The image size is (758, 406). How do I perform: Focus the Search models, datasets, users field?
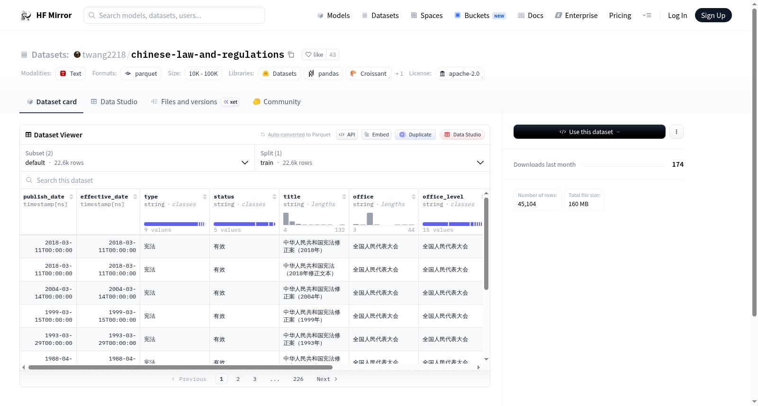click(174, 15)
